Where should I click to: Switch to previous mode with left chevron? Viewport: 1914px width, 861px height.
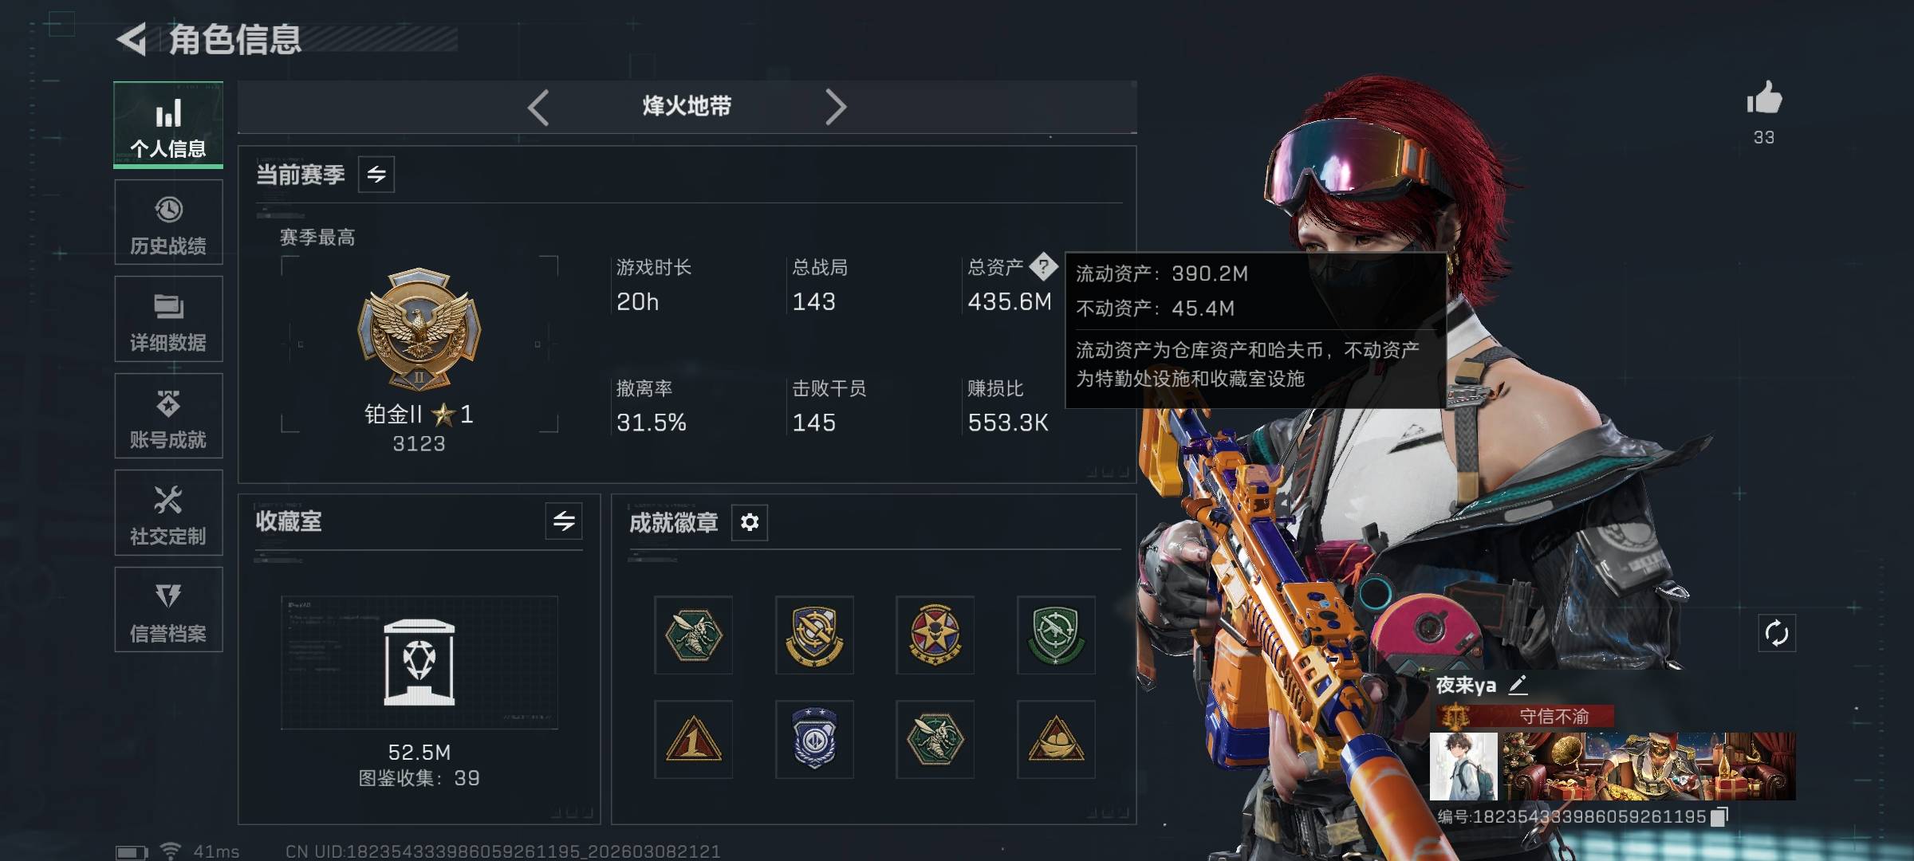pos(538,107)
